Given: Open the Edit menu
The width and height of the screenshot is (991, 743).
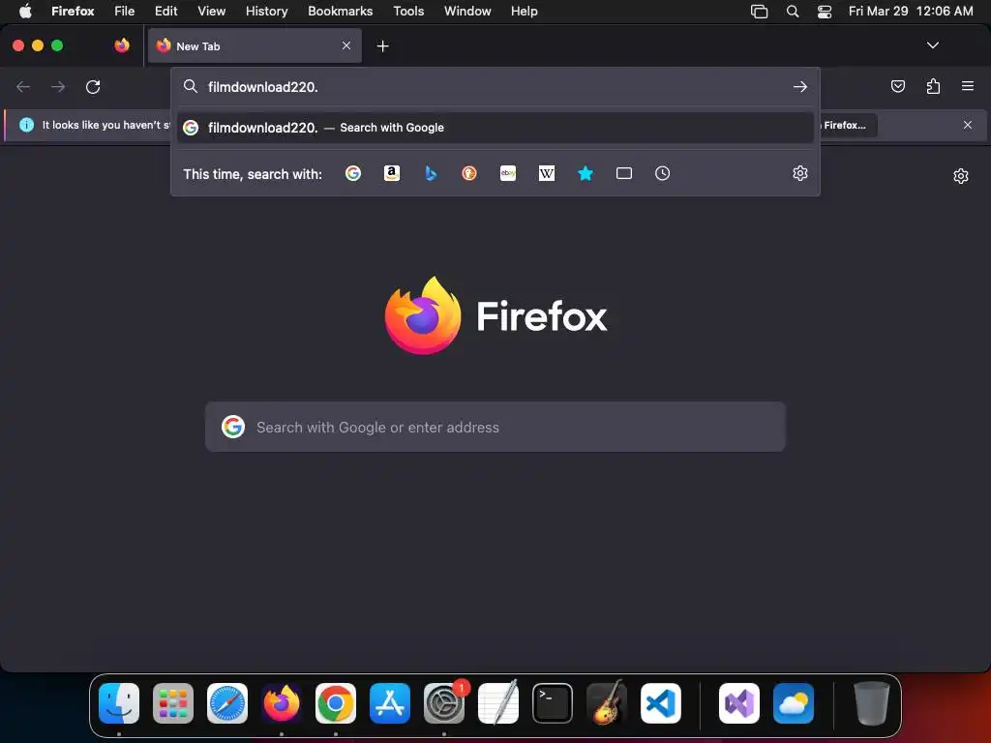Looking at the screenshot, I should click(165, 12).
